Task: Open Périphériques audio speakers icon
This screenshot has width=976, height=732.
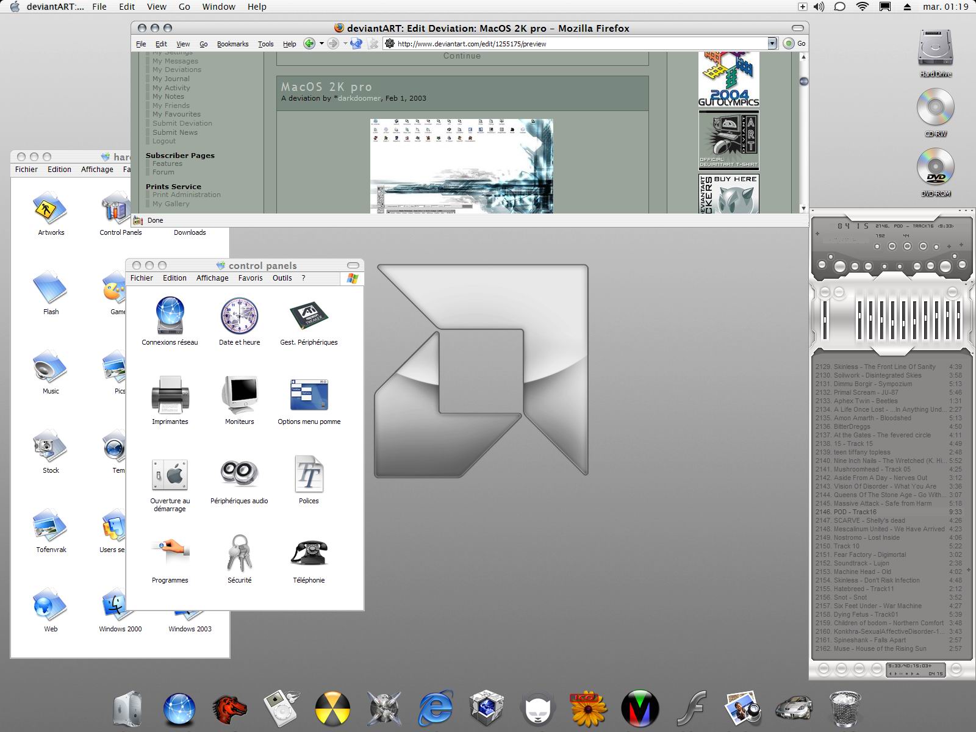Action: (239, 474)
